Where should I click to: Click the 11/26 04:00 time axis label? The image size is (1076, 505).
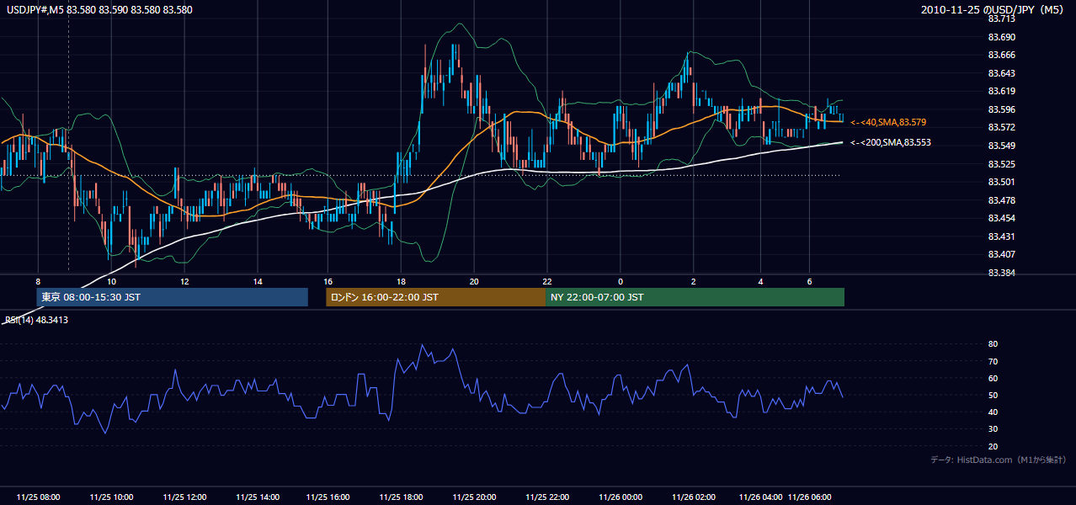[760, 497]
